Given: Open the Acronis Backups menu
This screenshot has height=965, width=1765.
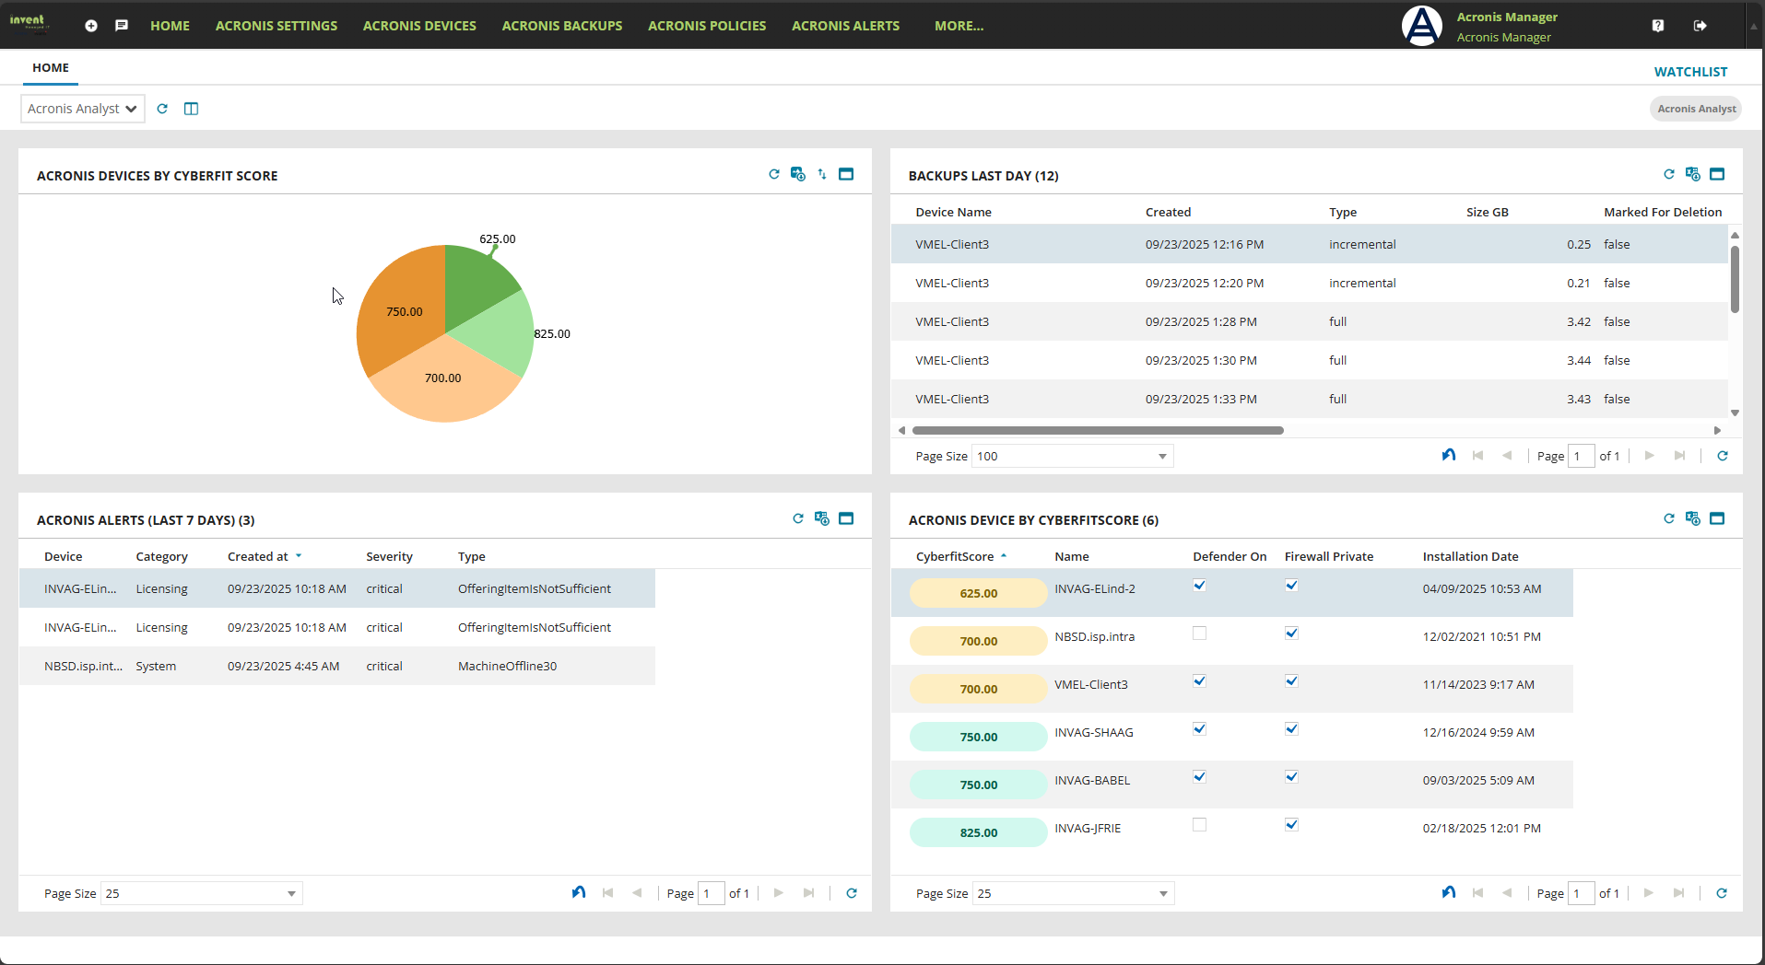Looking at the screenshot, I should point(562,26).
